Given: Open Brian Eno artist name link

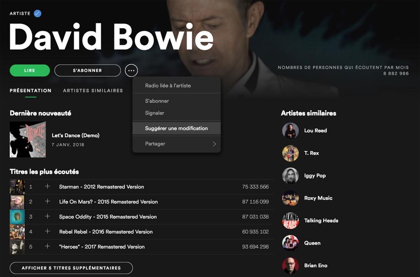Looking at the screenshot, I should pyautogui.click(x=316, y=266).
